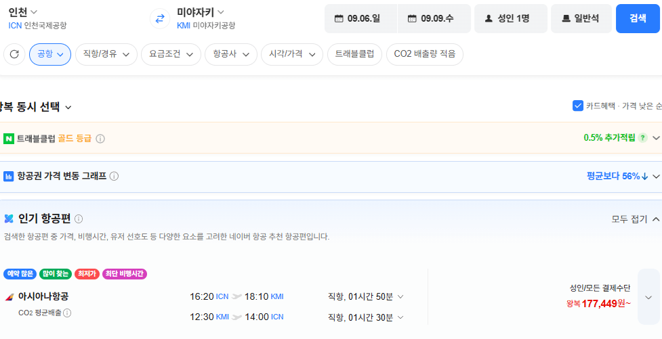Viewport: 662px width, 339px height.
Task: Toggle the 트래블클럽 filter chip
Action: (354, 54)
